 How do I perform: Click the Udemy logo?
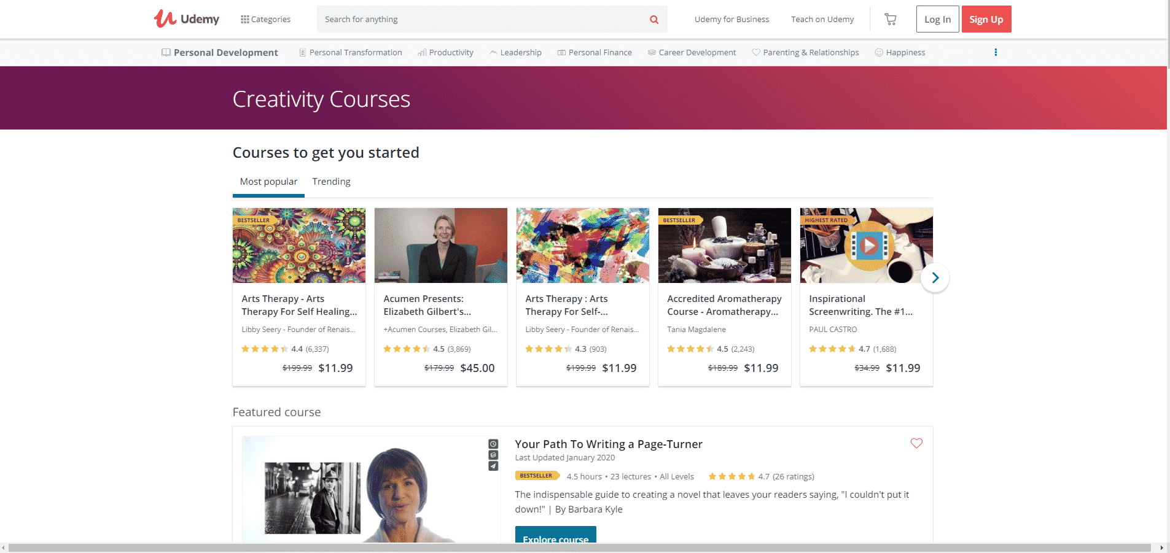pos(187,19)
